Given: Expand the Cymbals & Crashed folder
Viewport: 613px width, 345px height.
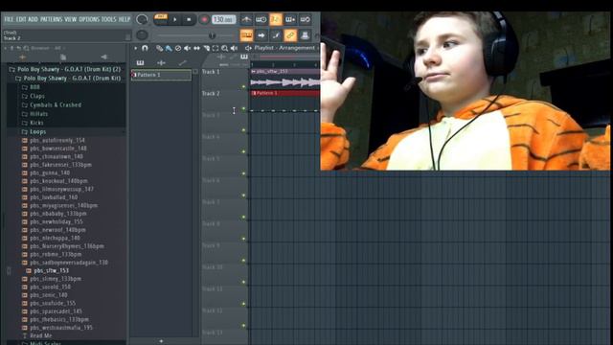Looking at the screenshot, I should pos(52,105).
